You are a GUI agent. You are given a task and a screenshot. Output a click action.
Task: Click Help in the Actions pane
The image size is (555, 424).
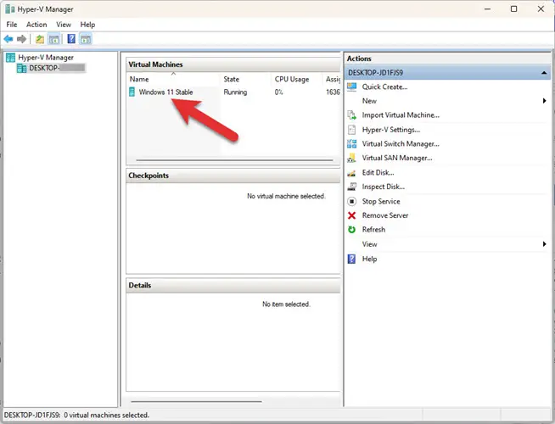point(369,259)
